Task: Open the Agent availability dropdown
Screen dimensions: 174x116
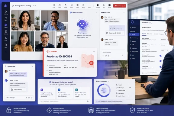Action: pos(164,39)
